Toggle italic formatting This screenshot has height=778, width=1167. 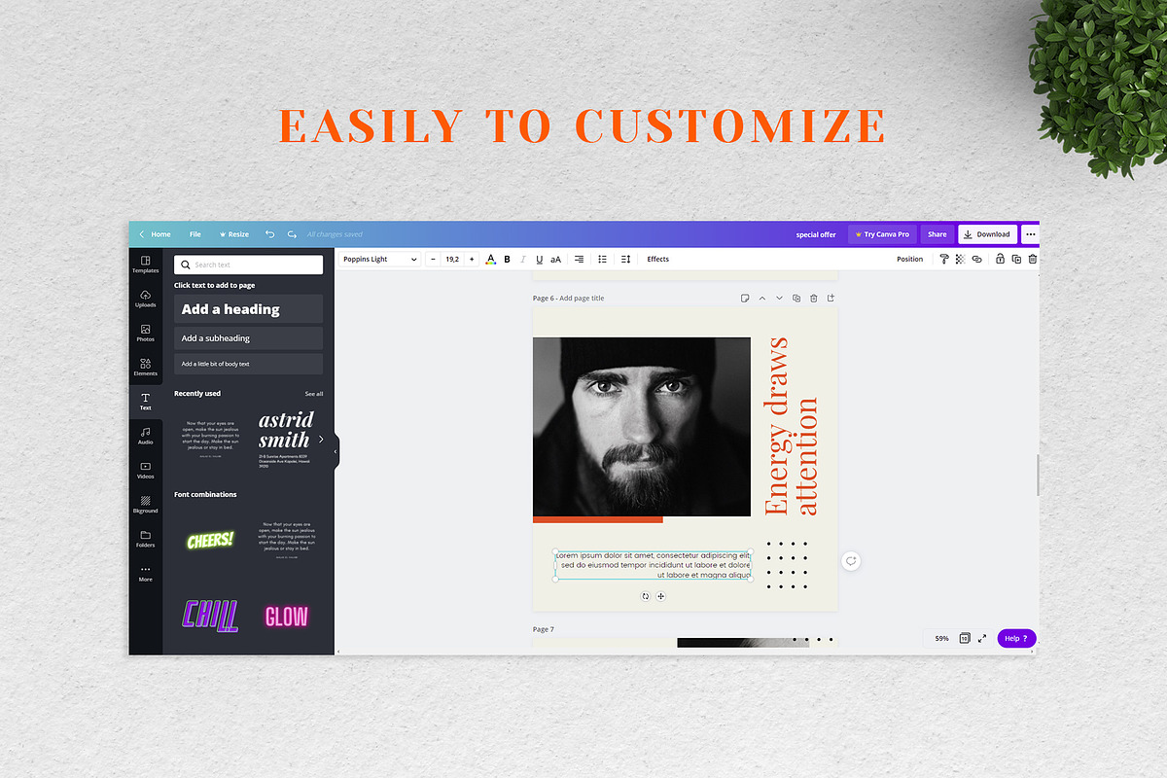click(x=523, y=260)
